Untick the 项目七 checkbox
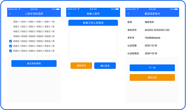Screen dimensions: 186x110 (x=11, y=51)
